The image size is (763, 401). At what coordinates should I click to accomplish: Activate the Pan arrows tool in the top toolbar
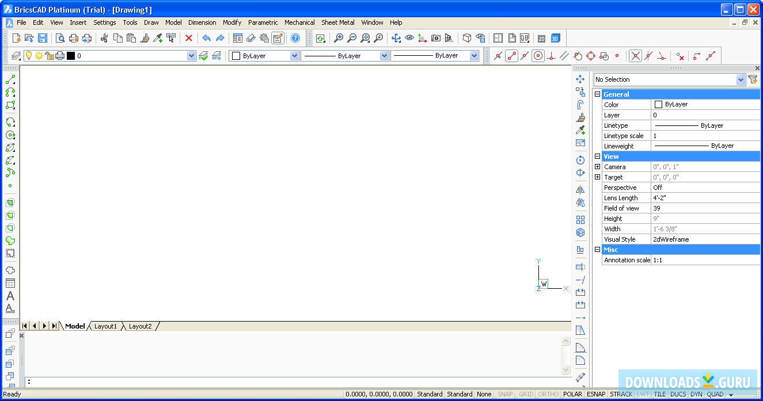coord(396,38)
